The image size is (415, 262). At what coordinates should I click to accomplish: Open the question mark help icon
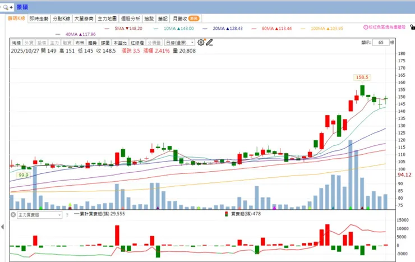pyautogui.click(x=67, y=215)
